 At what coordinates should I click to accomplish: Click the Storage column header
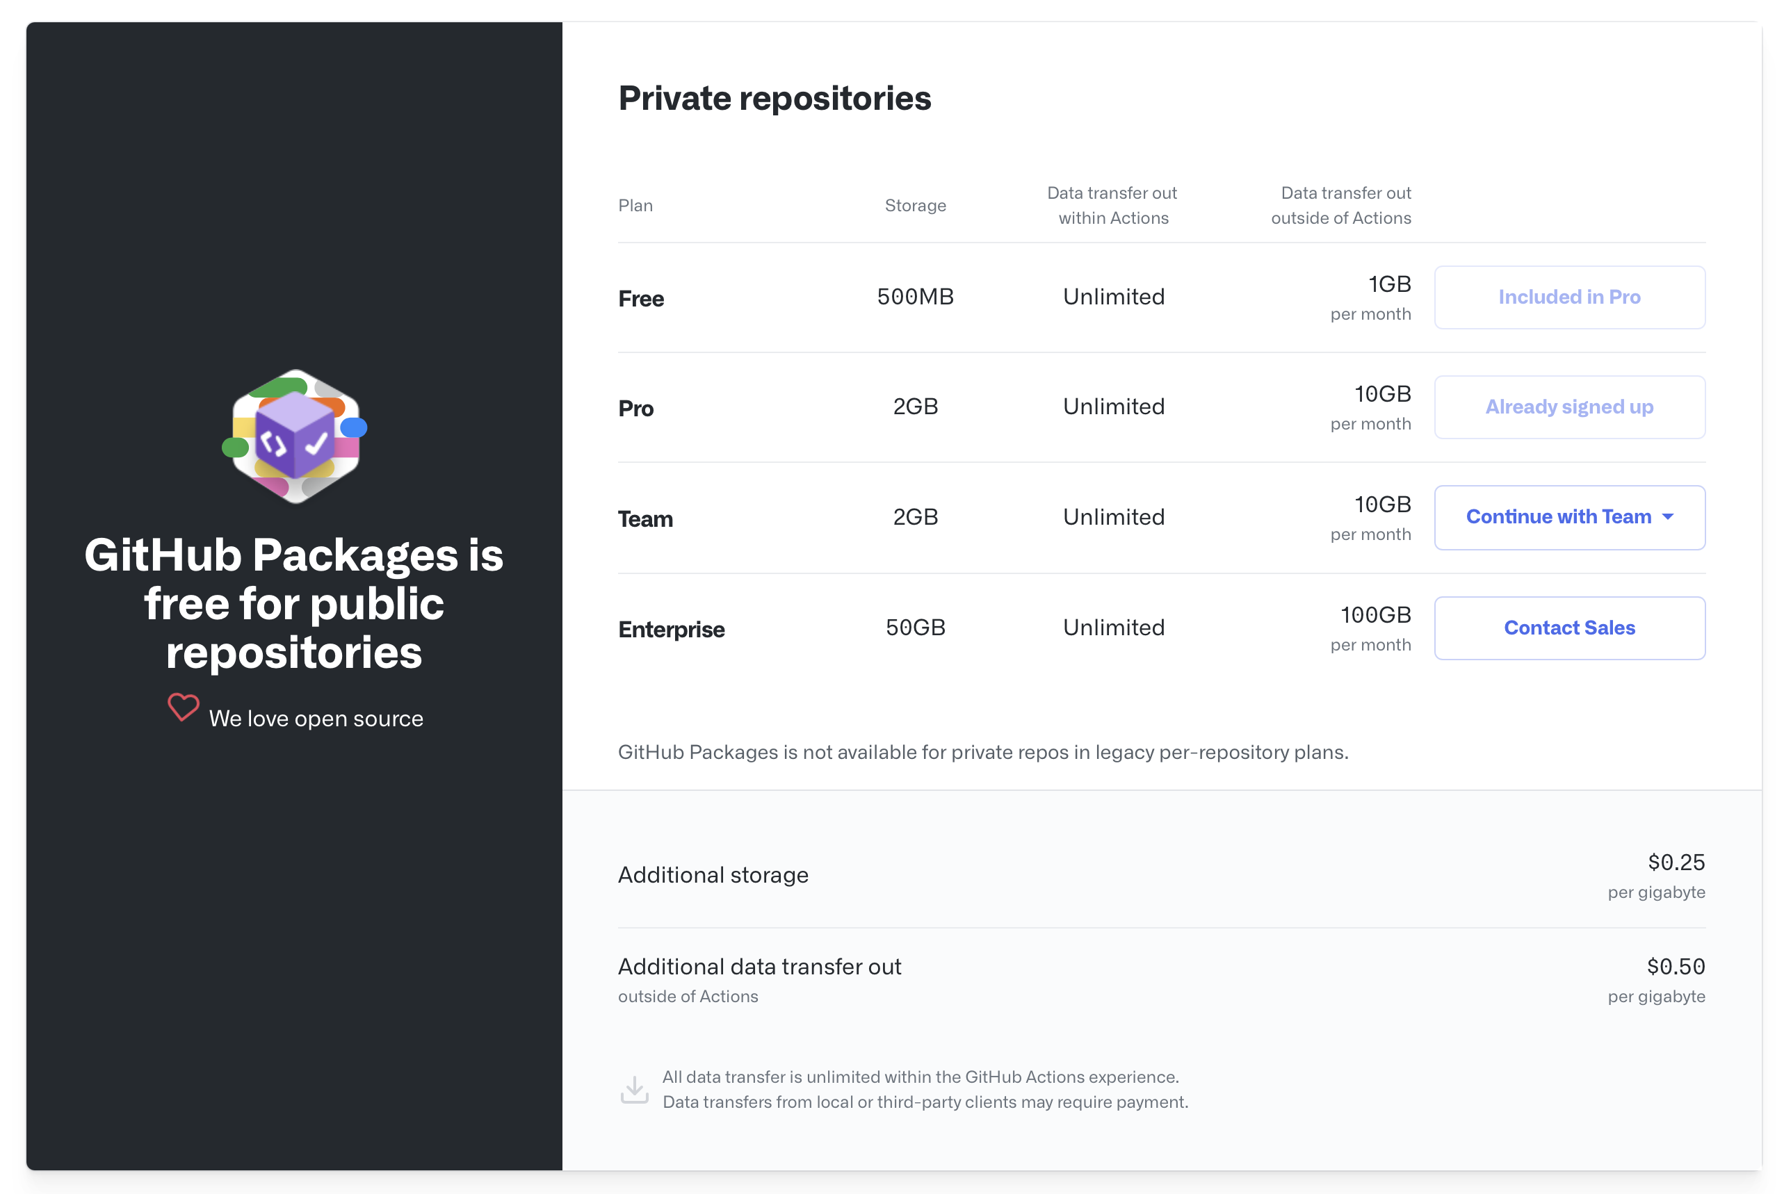coord(916,206)
